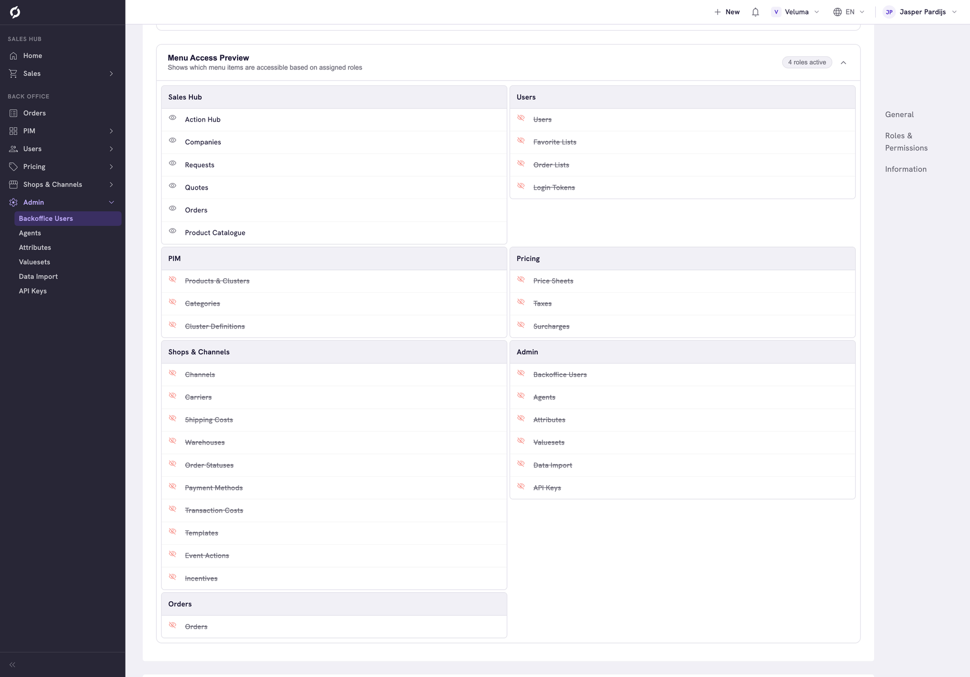Open the Veluma organization dropdown
Image resolution: width=970 pixels, height=677 pixels.
tap(796, 12)
